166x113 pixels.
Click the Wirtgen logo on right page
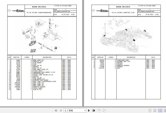[x=102, y=10]
